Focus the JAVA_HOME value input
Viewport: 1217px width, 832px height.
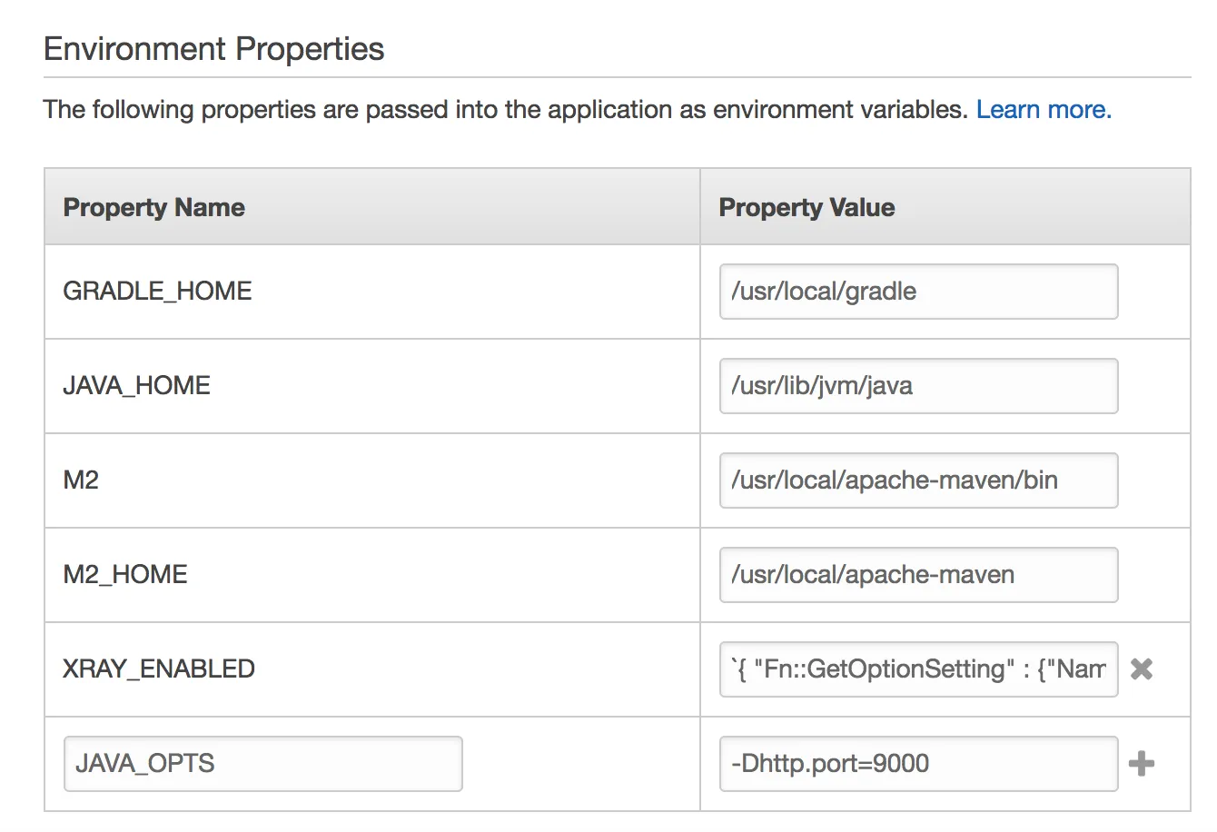coord(918,386)
